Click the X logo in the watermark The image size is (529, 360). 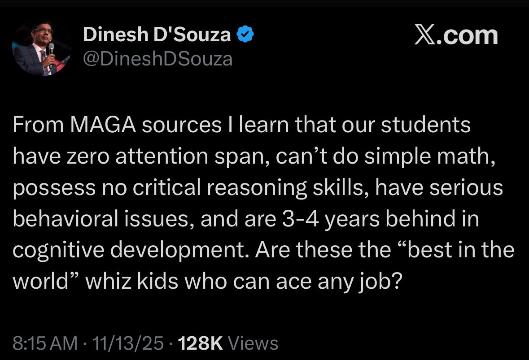(424, 36)
